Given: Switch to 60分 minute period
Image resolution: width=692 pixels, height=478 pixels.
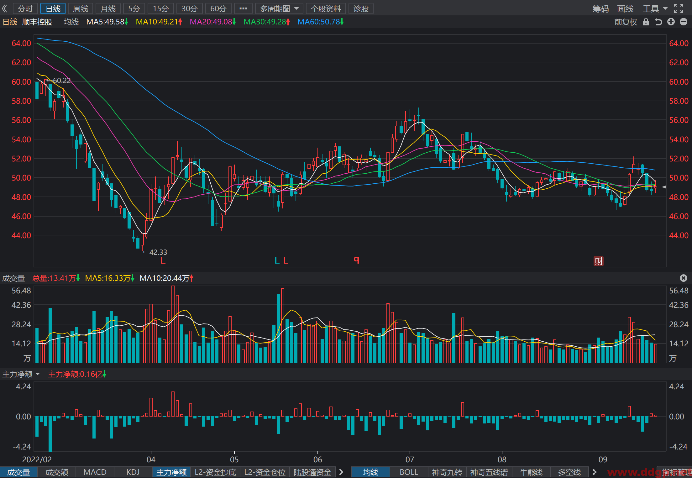Looking at the screenshot, I should (218, 8).
